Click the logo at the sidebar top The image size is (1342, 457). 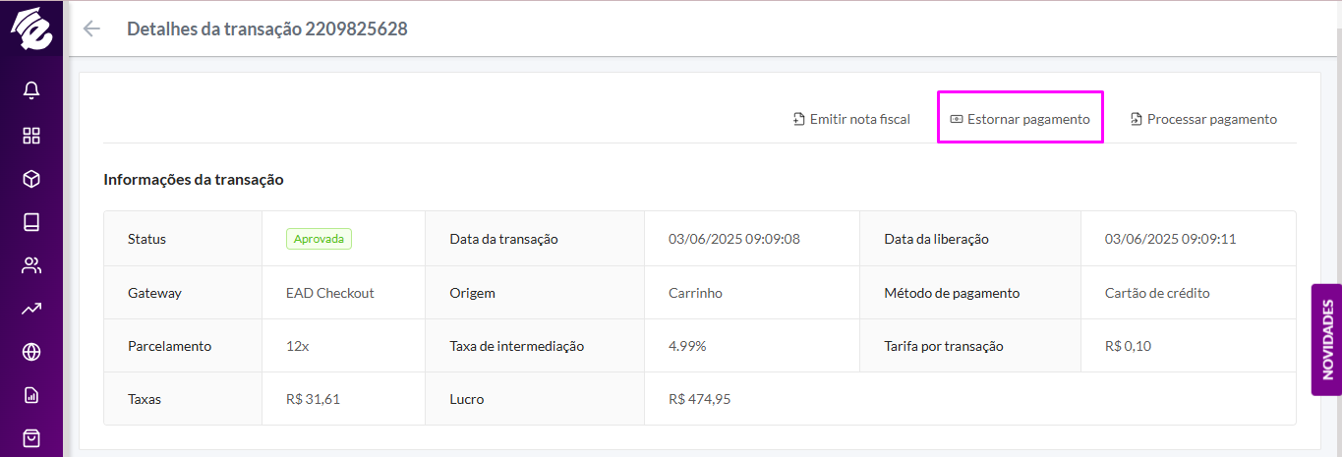[x=31, y=28]
